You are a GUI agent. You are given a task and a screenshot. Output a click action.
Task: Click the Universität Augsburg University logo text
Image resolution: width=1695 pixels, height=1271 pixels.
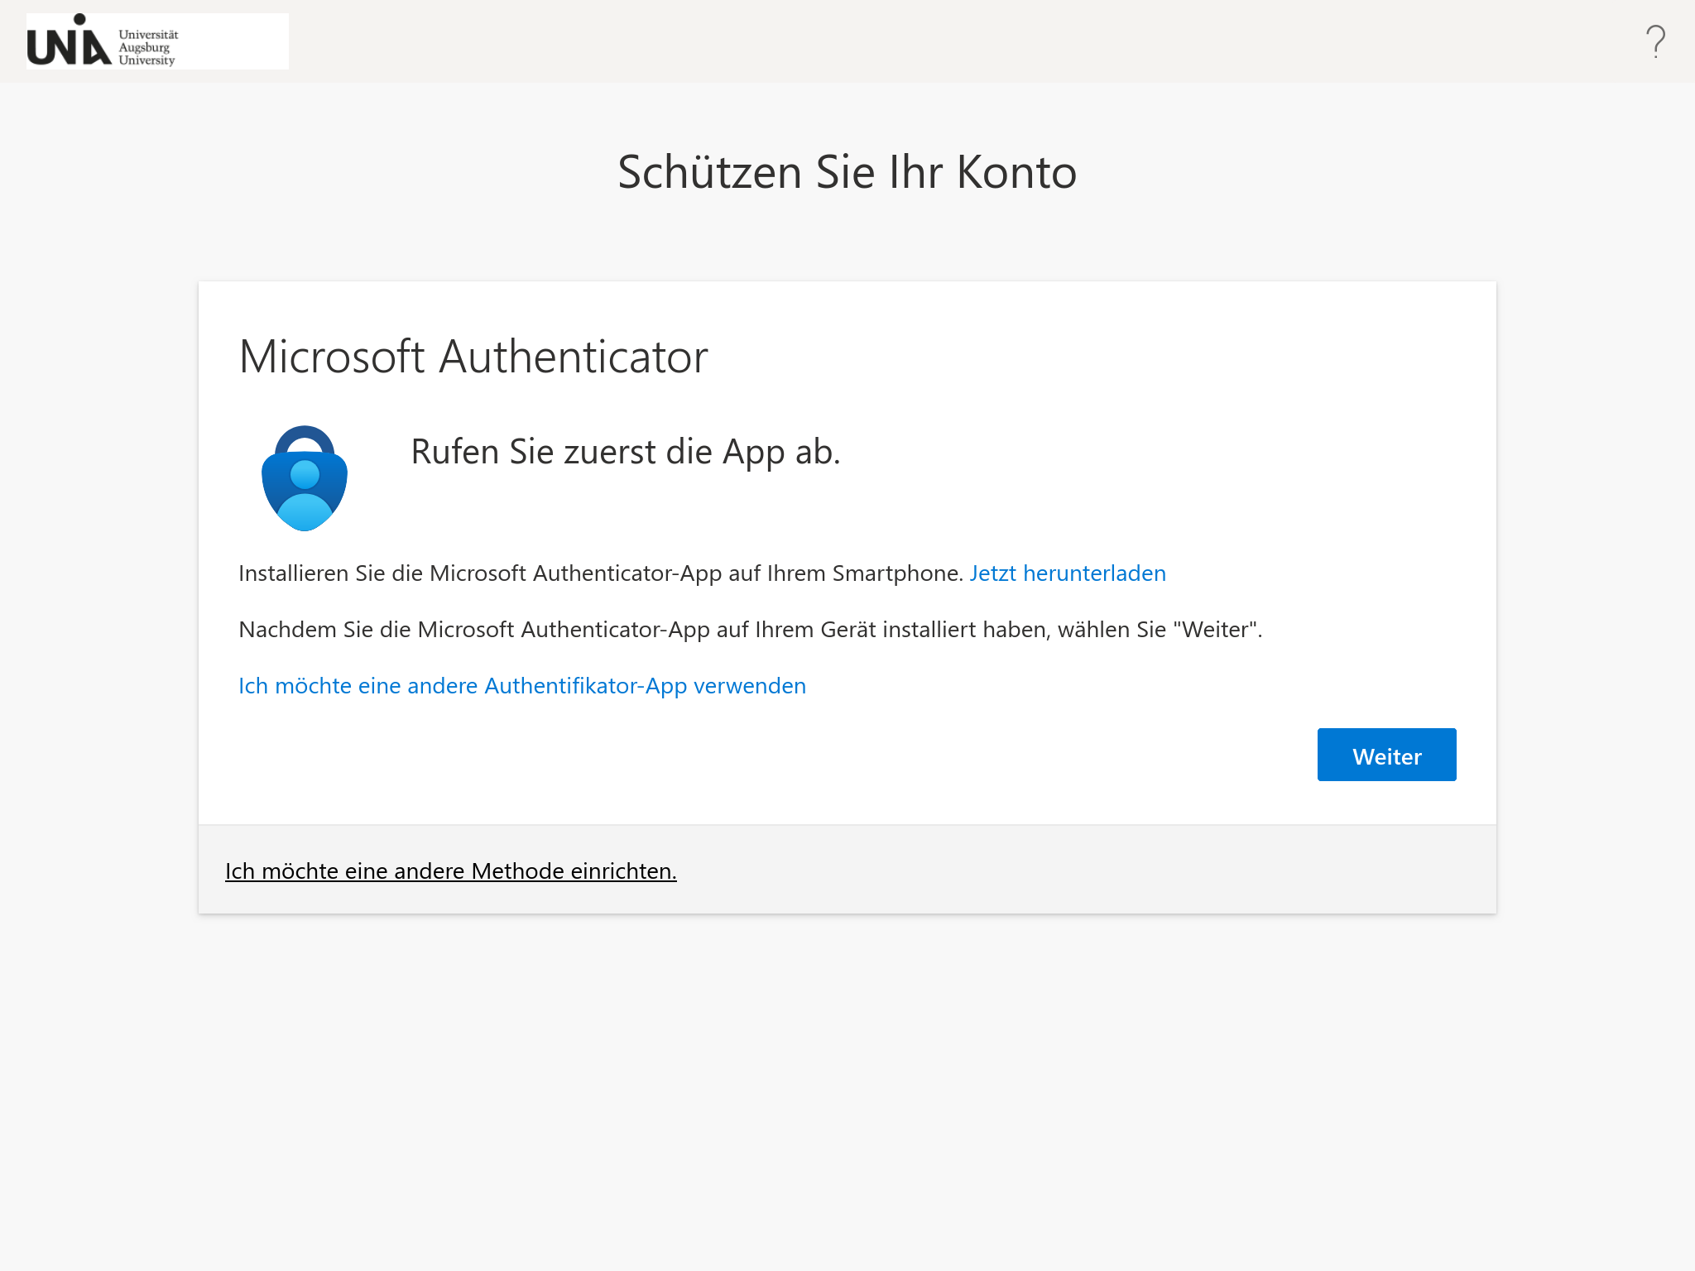147,47
